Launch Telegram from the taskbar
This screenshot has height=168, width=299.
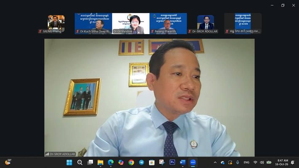(141, 162)
